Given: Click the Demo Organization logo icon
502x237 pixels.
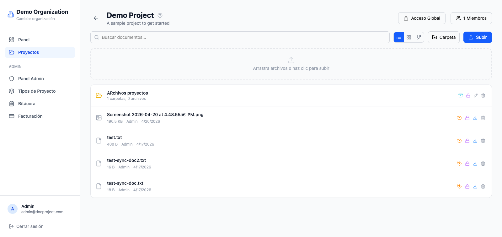Looking at the screenshot, I should [11, 14].
